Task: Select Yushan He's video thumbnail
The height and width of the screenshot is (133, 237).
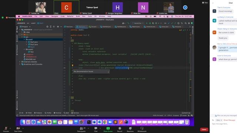Action: pyautogui.click(x=41, y=7)
